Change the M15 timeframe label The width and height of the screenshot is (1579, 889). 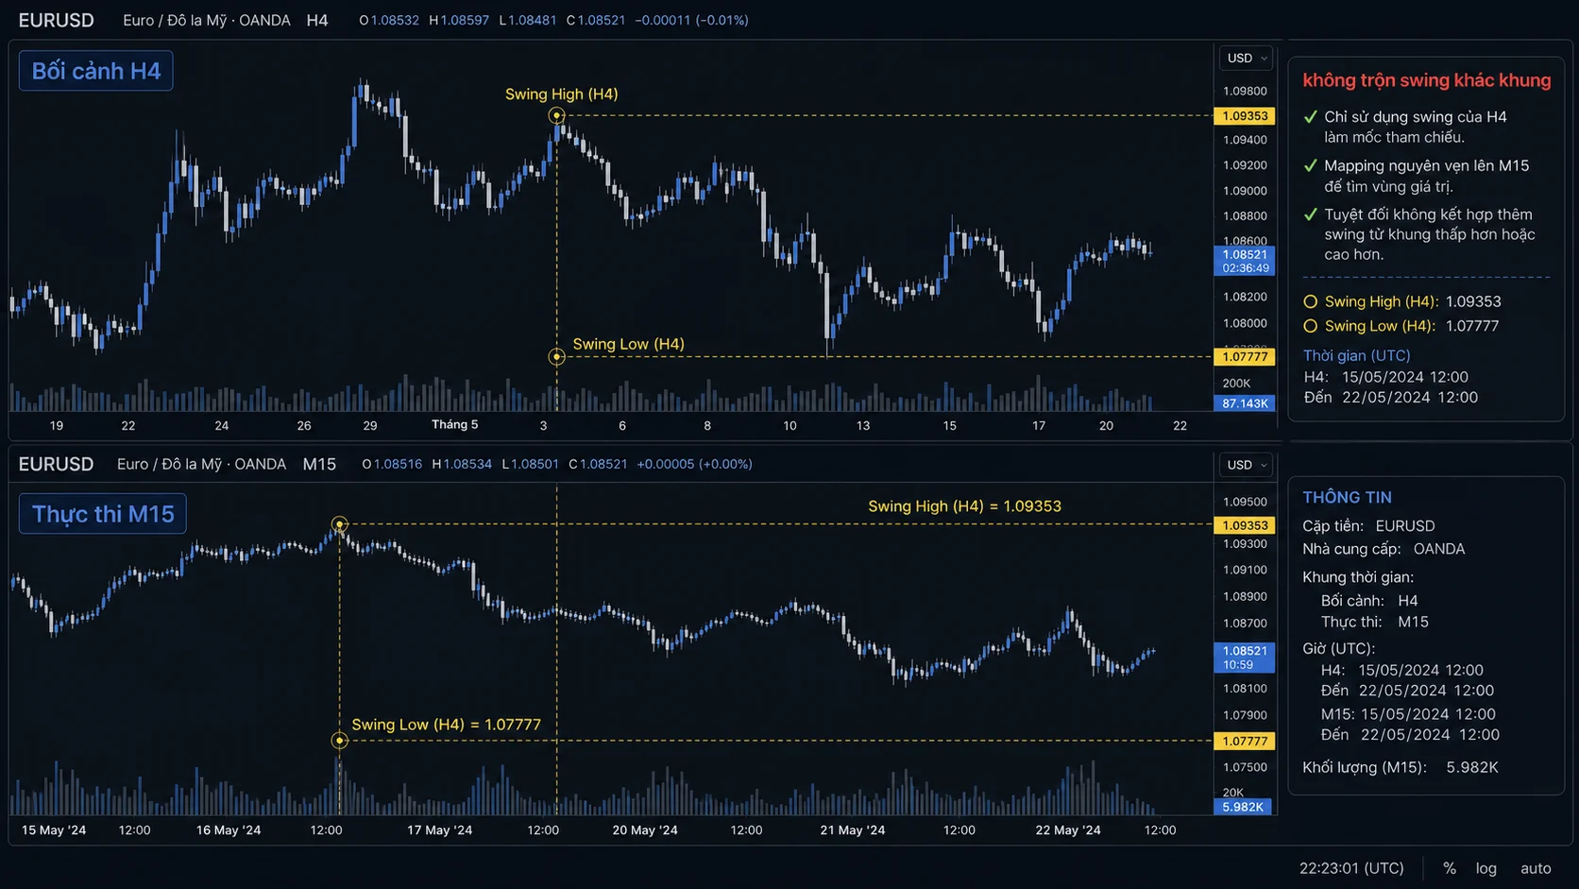point(319,464)
